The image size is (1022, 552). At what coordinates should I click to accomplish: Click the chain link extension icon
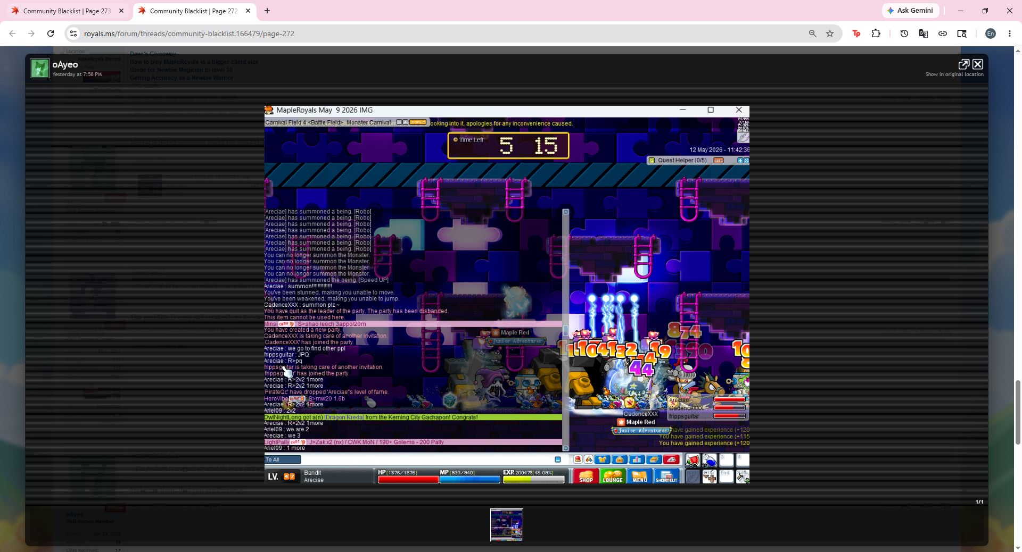point(942,34)
